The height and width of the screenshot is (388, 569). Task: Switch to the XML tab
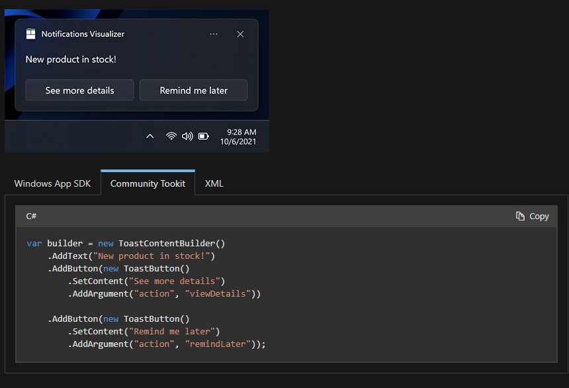[214, 183]
